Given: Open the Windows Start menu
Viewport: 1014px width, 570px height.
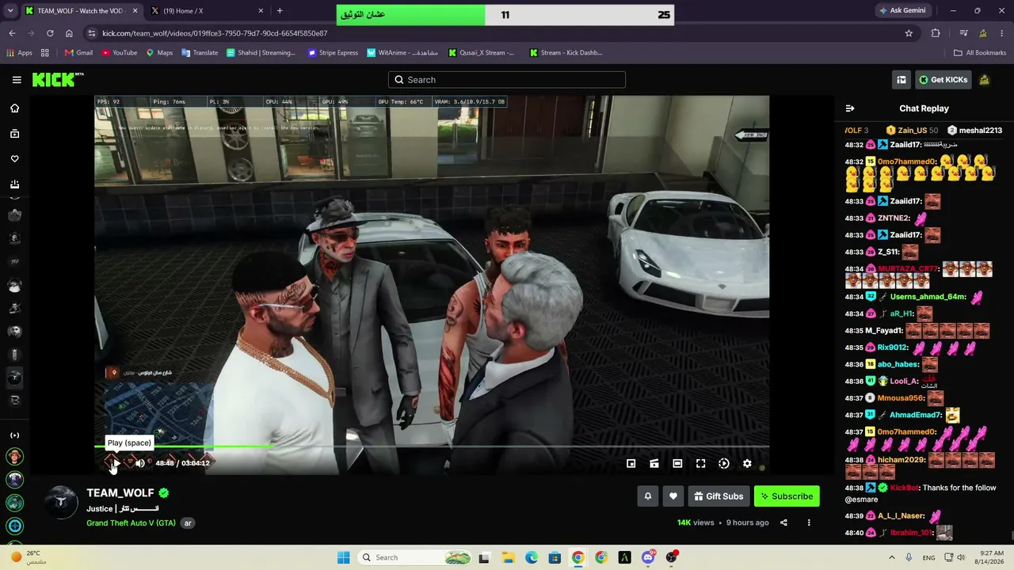Looking at the screenshot, I should (343, 557).
